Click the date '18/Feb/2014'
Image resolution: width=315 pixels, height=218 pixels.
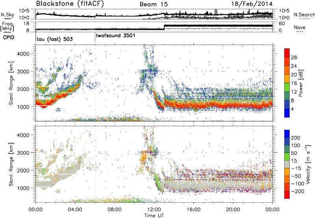click(x=252, y=4)
